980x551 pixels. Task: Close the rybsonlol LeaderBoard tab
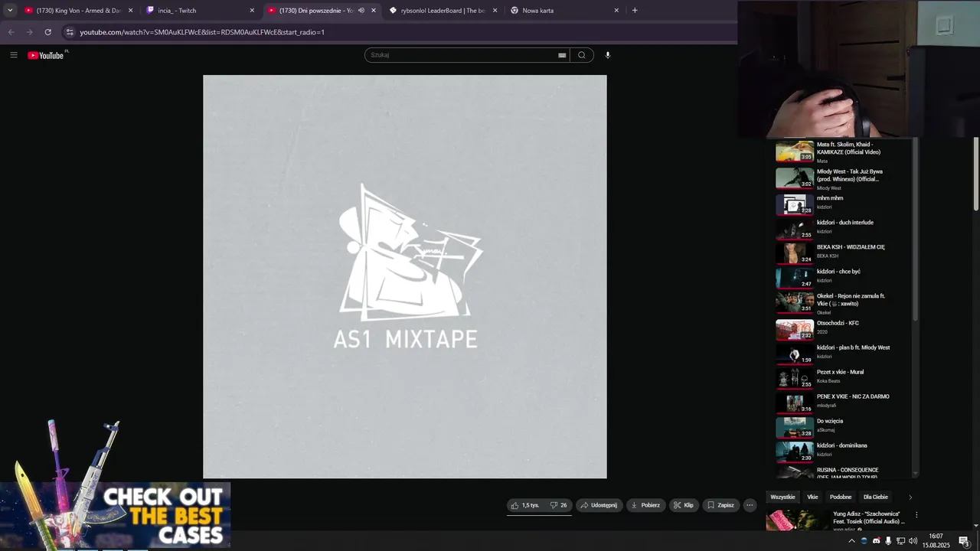coord(495,11)
